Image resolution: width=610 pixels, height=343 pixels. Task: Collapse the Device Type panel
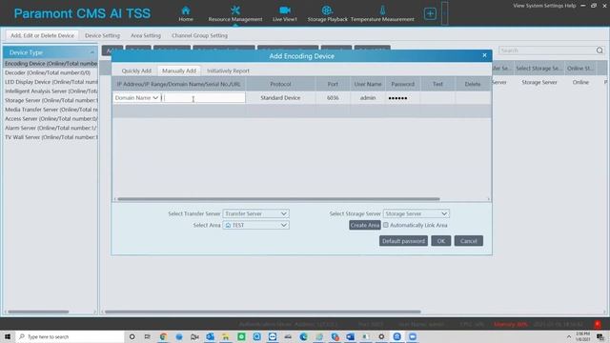[x=92, y=52]
